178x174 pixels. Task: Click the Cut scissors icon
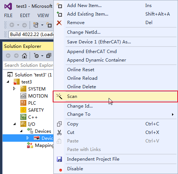[x=59, y=132]
